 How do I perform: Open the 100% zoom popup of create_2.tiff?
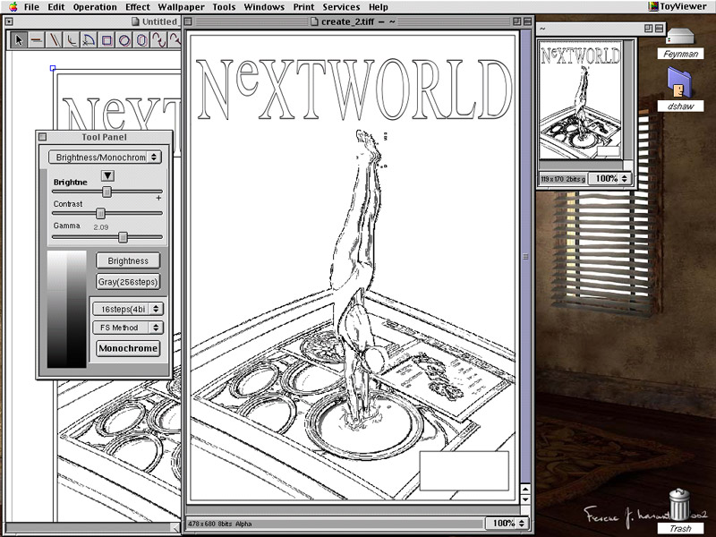(x=507, y=524)
